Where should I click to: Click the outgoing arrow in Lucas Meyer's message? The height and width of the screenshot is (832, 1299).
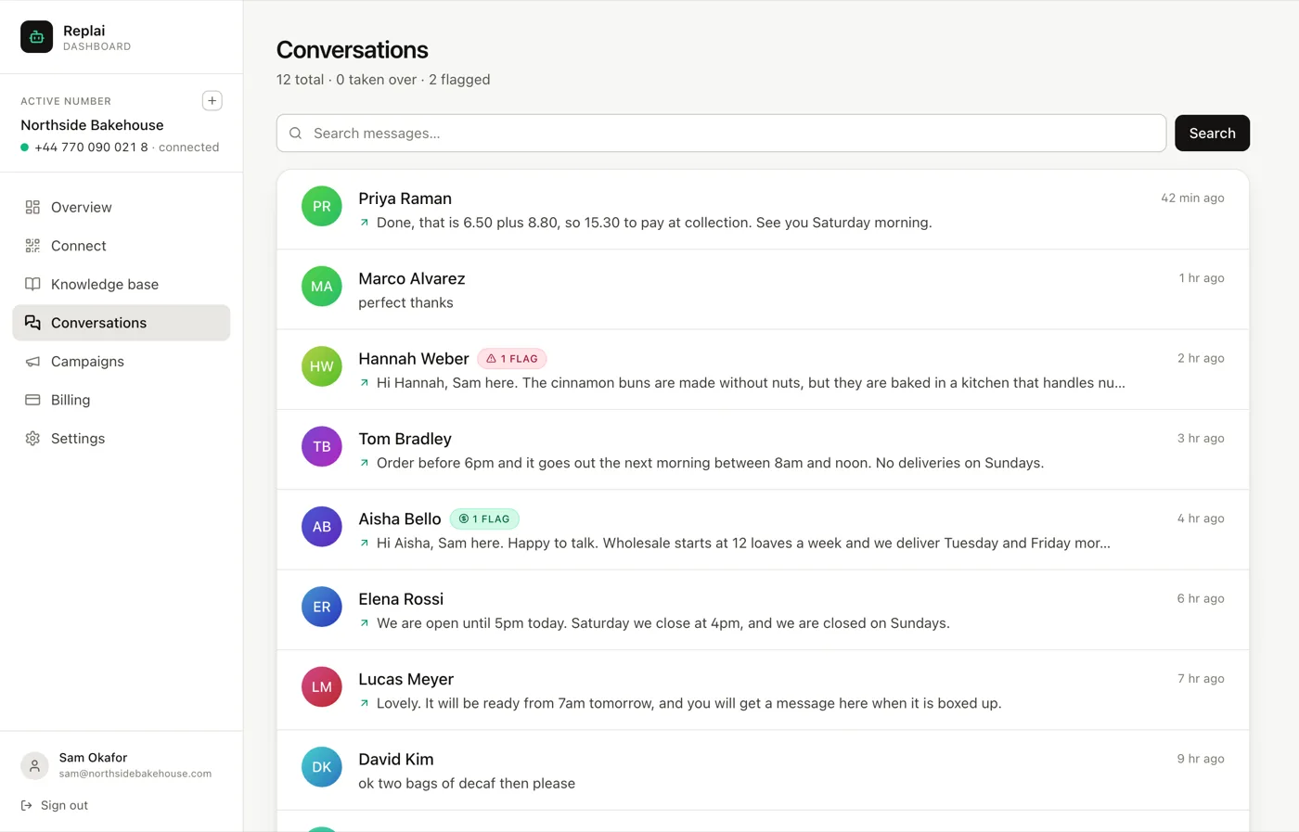coord(365,703)
